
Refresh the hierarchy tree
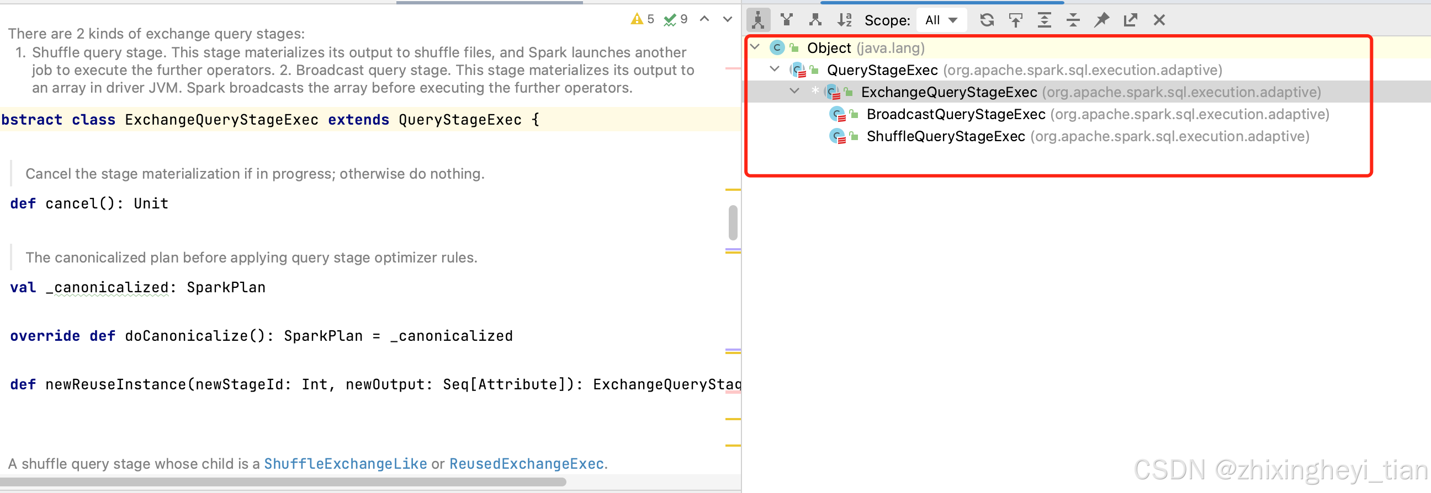click(987, 20)
